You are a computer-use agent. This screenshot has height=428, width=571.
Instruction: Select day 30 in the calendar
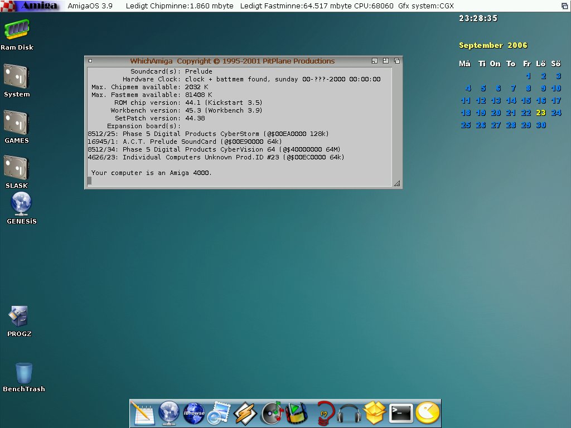[x=541, y=125]
